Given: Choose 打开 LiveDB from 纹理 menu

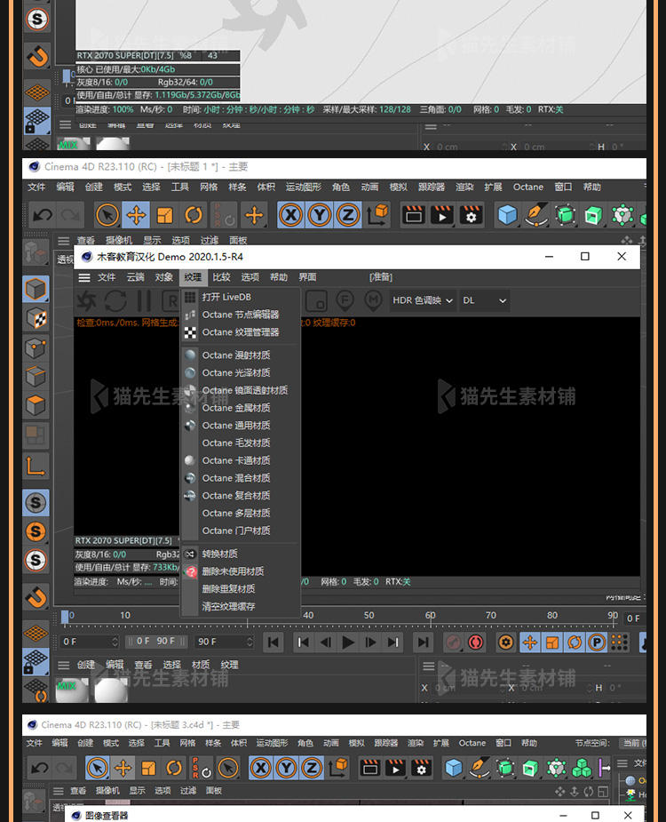Looking at the screenshot, I should click(x=241, y=297).
